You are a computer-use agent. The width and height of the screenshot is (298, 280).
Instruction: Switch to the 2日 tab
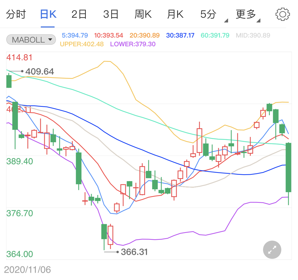point(79,14)
